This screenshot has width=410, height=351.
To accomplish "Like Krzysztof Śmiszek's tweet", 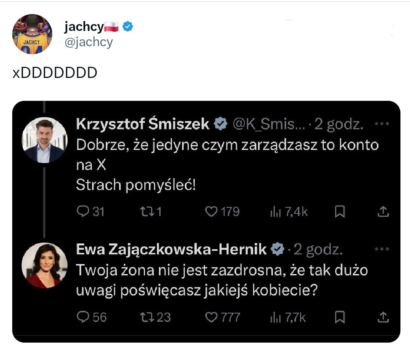I will [x=211, y=212].
